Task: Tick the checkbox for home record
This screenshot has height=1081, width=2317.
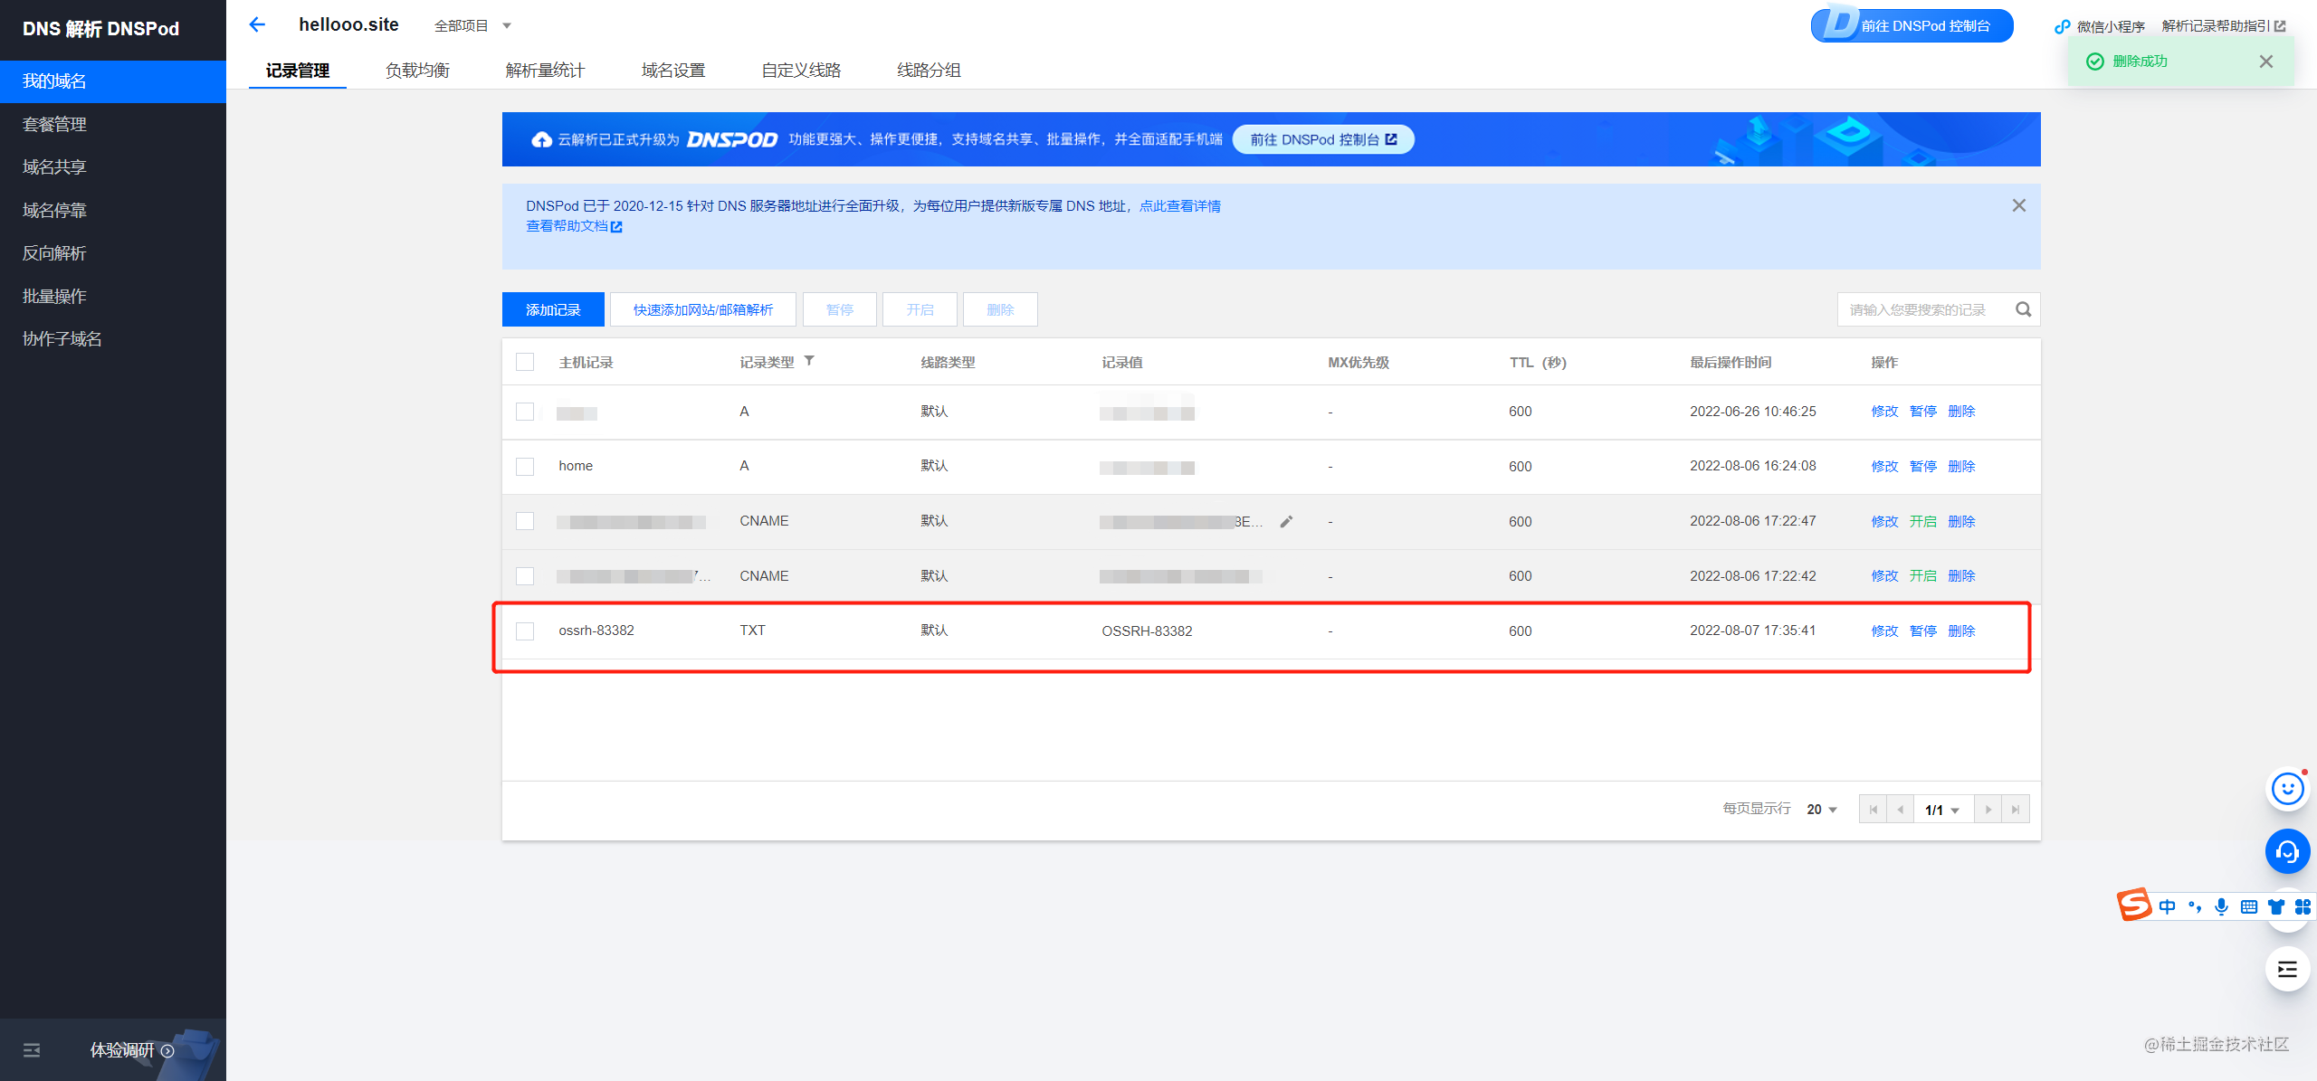Action: [525, 467]
